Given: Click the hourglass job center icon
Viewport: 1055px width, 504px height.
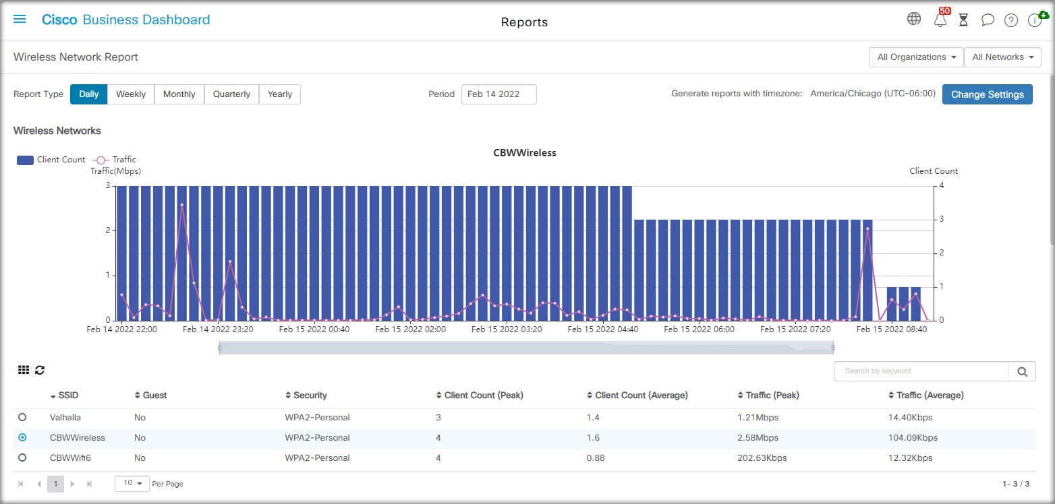Looking at the screenshot, I should coord(963,20).
